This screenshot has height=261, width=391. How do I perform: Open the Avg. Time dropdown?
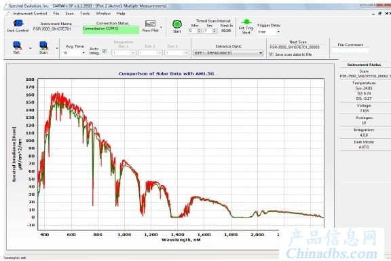click(x=74, y=53)
